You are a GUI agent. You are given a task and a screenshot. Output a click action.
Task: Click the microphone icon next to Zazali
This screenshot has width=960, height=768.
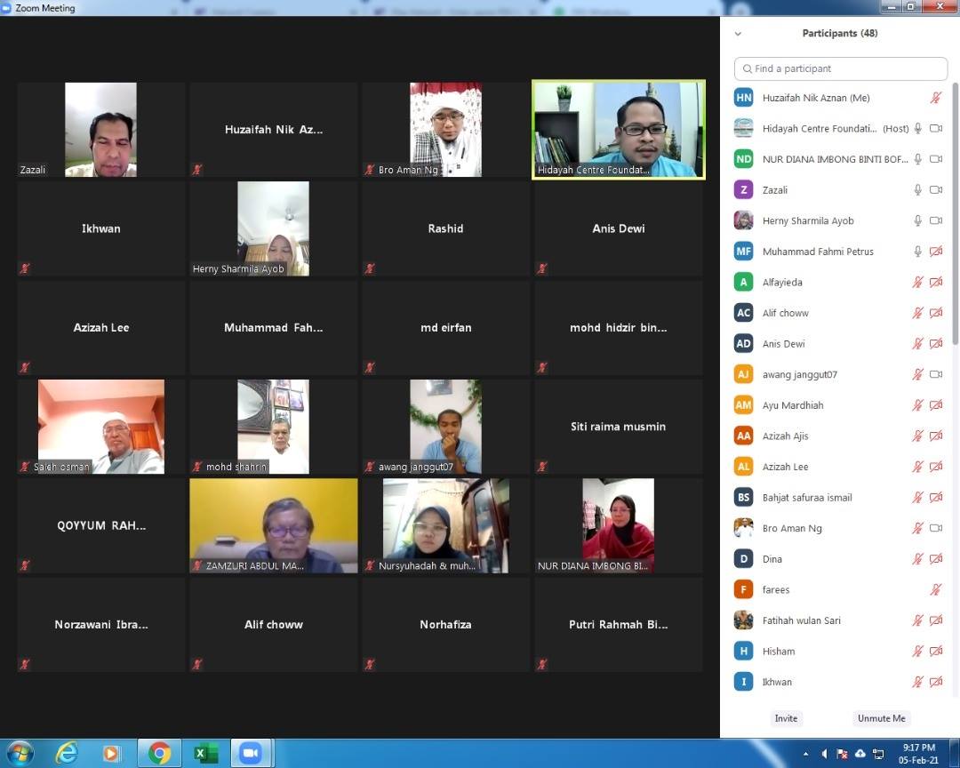click(x=918, y=190)
